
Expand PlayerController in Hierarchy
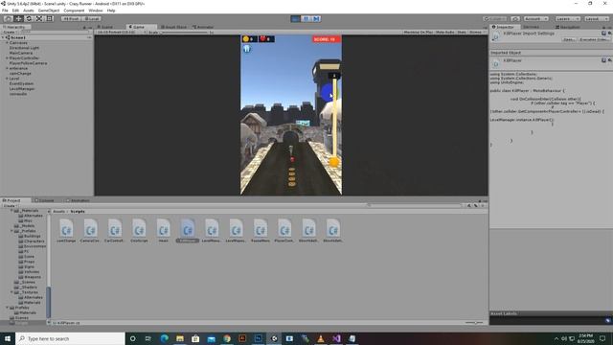[x=7, y=57]
